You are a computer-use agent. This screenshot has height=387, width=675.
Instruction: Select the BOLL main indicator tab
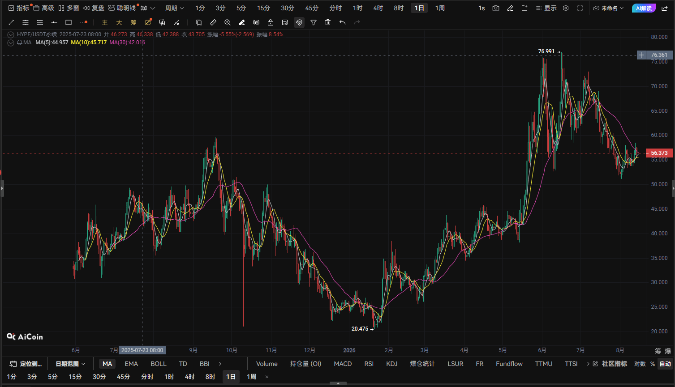click(159, 364)
